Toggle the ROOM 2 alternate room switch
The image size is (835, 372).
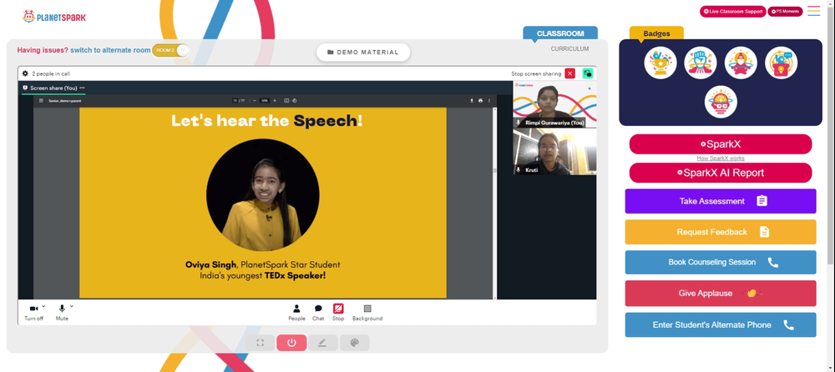click(x=170, y=50)
